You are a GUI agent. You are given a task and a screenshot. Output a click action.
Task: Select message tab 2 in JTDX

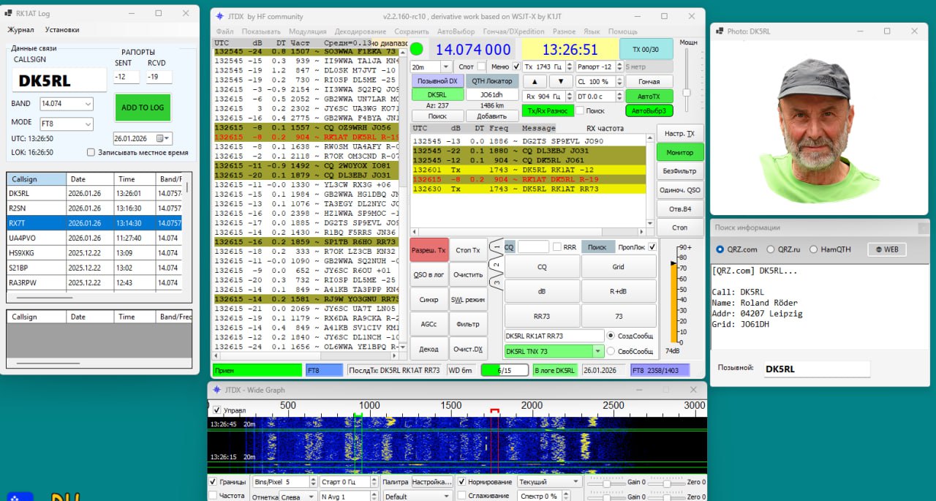tap(496, 265)
